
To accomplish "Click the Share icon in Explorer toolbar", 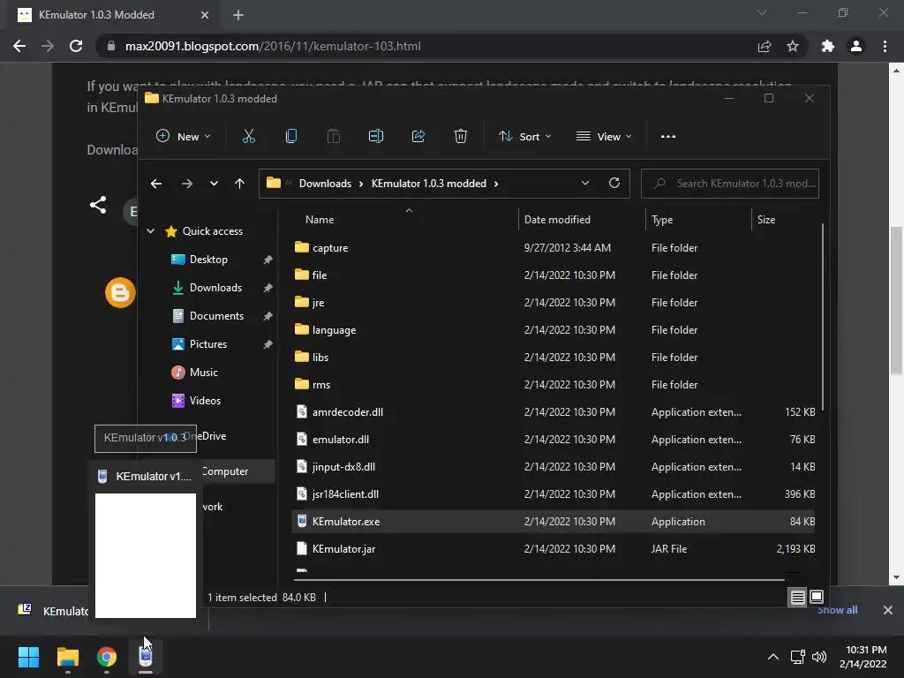I will 418,137.
